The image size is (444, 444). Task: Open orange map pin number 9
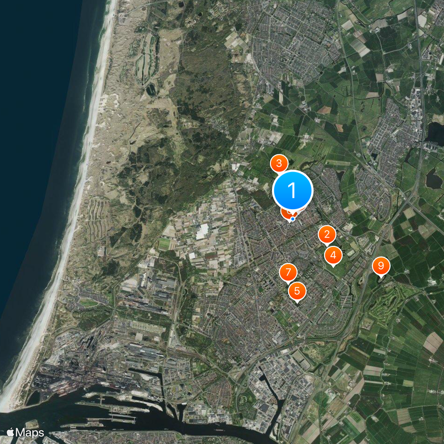pyautogui.click(x=381, y=266)
